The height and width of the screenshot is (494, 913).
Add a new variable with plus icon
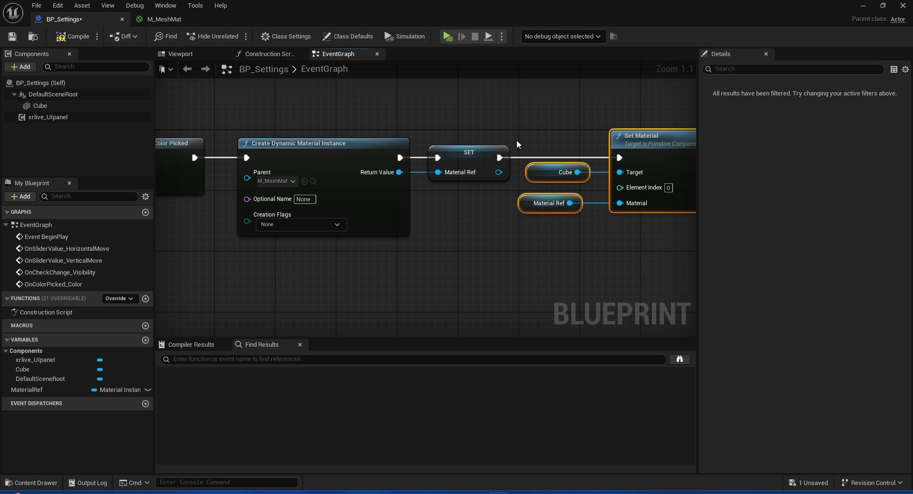146,340
